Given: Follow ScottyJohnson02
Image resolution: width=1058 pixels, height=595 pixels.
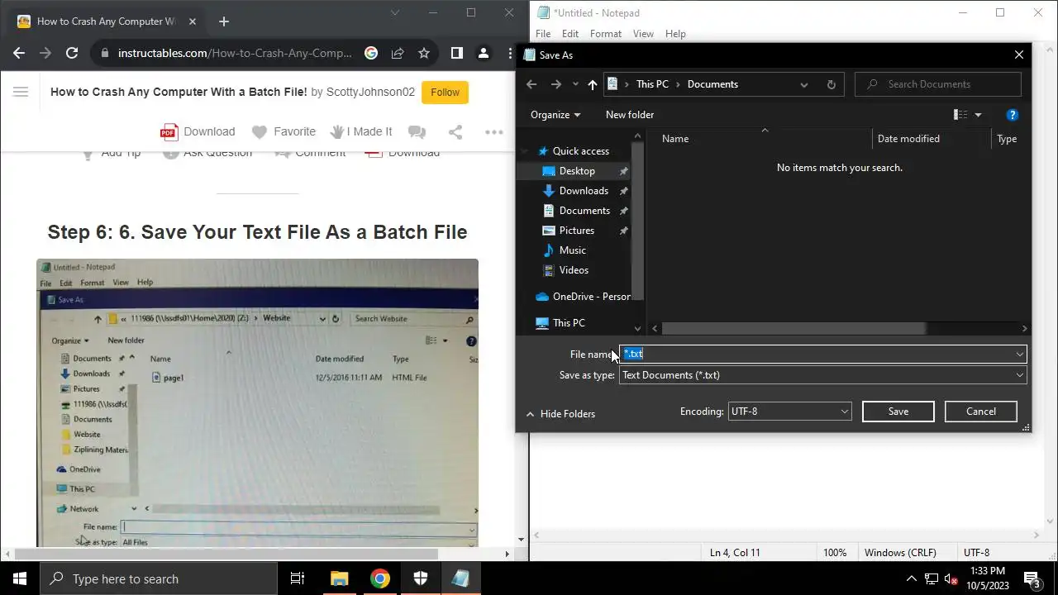Looking at the screenshot, I should 445,93.
